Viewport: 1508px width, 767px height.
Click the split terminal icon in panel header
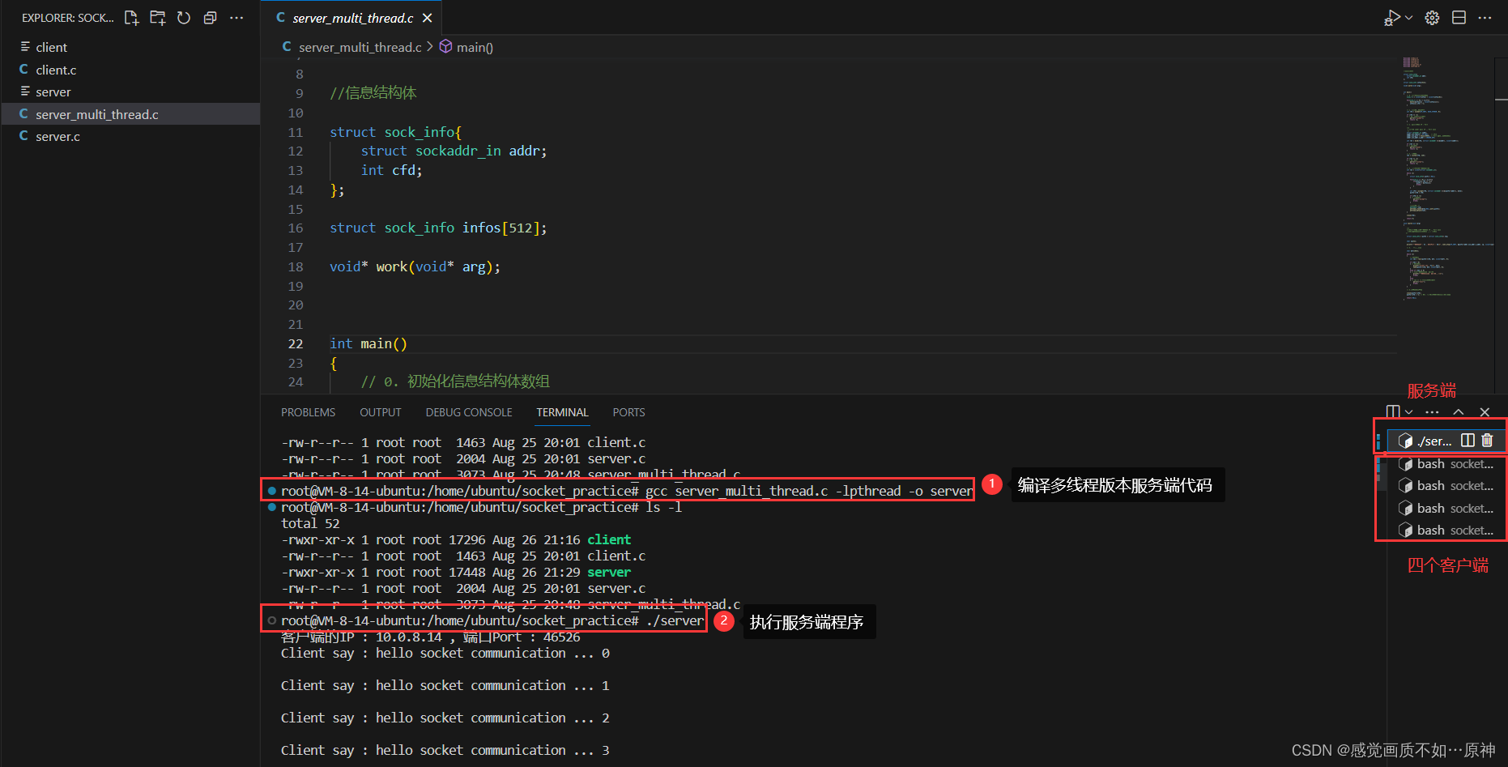[x=1393, y=411]
